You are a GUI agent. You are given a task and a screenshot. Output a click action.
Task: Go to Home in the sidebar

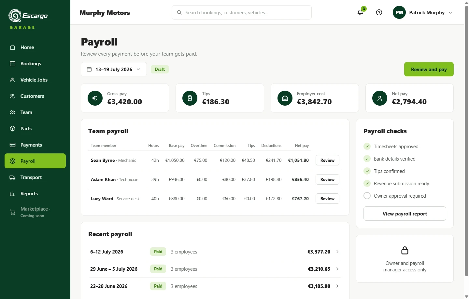[35, 47]
